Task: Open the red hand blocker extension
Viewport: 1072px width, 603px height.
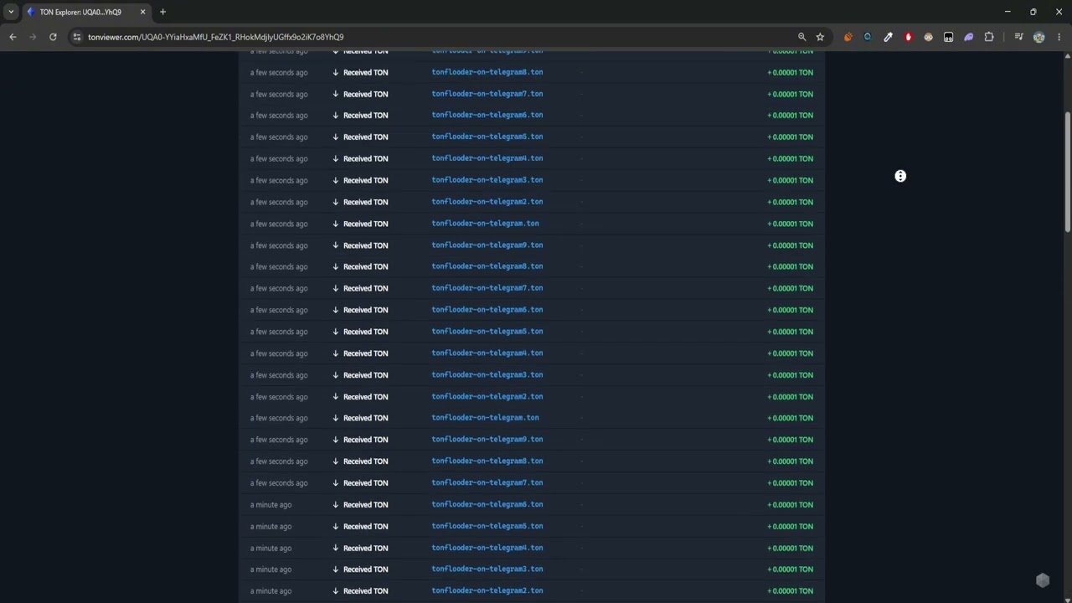Action: tap(908, 37)
